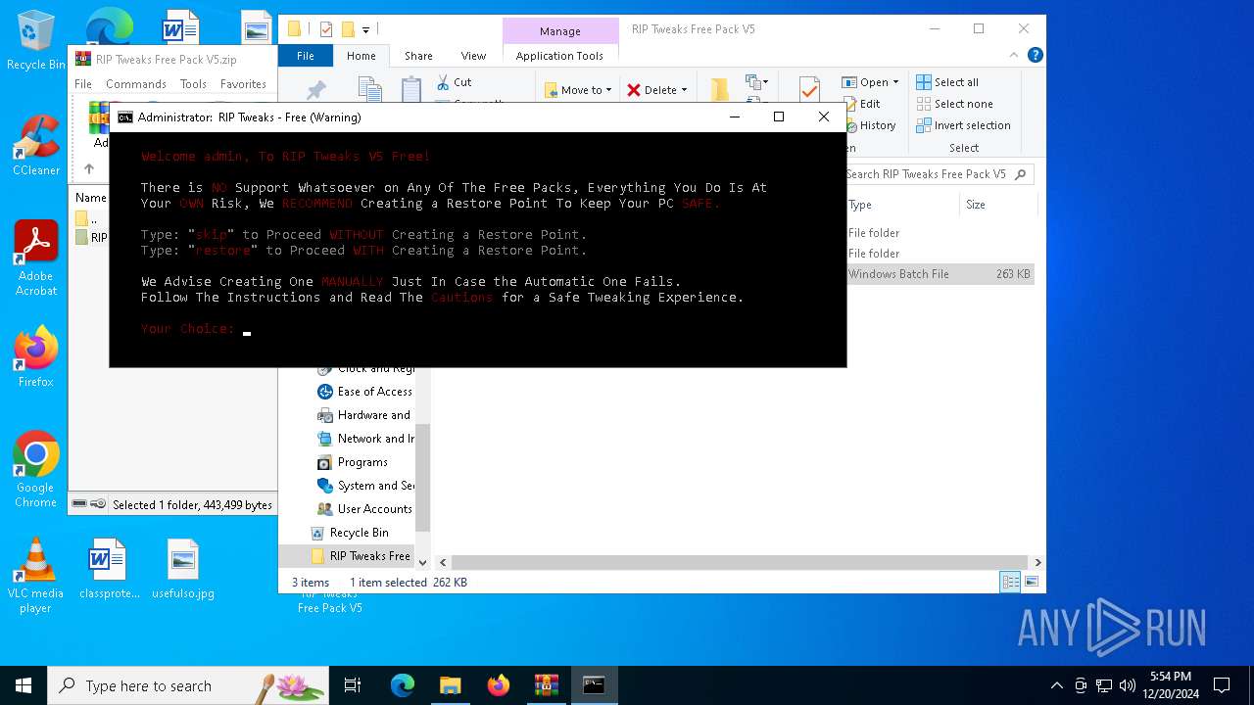Click the taskbar search box
The image size is (1254, 705).
coord(188,685)
